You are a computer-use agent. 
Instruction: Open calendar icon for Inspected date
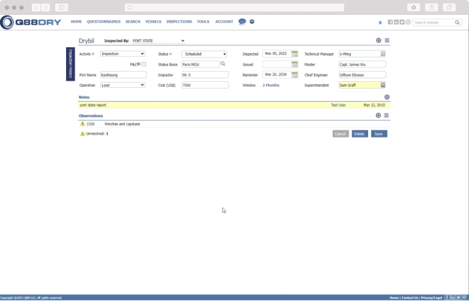(295, 54)
